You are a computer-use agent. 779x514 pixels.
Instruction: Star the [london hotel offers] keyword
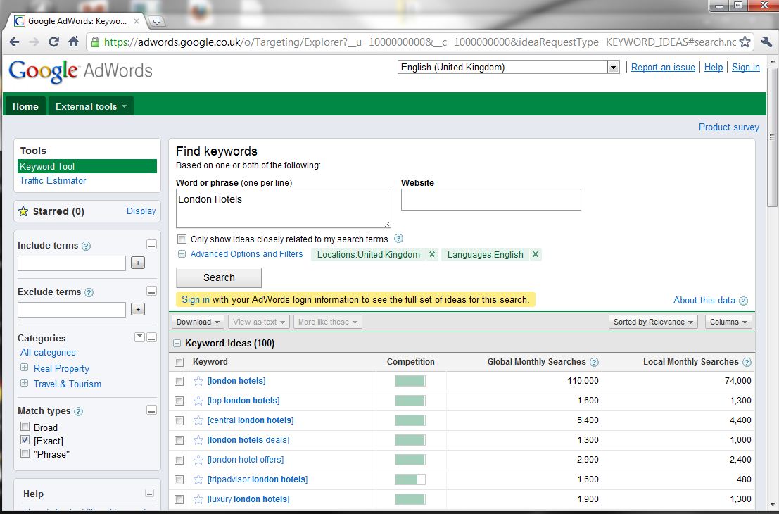[x=198, y=460]
